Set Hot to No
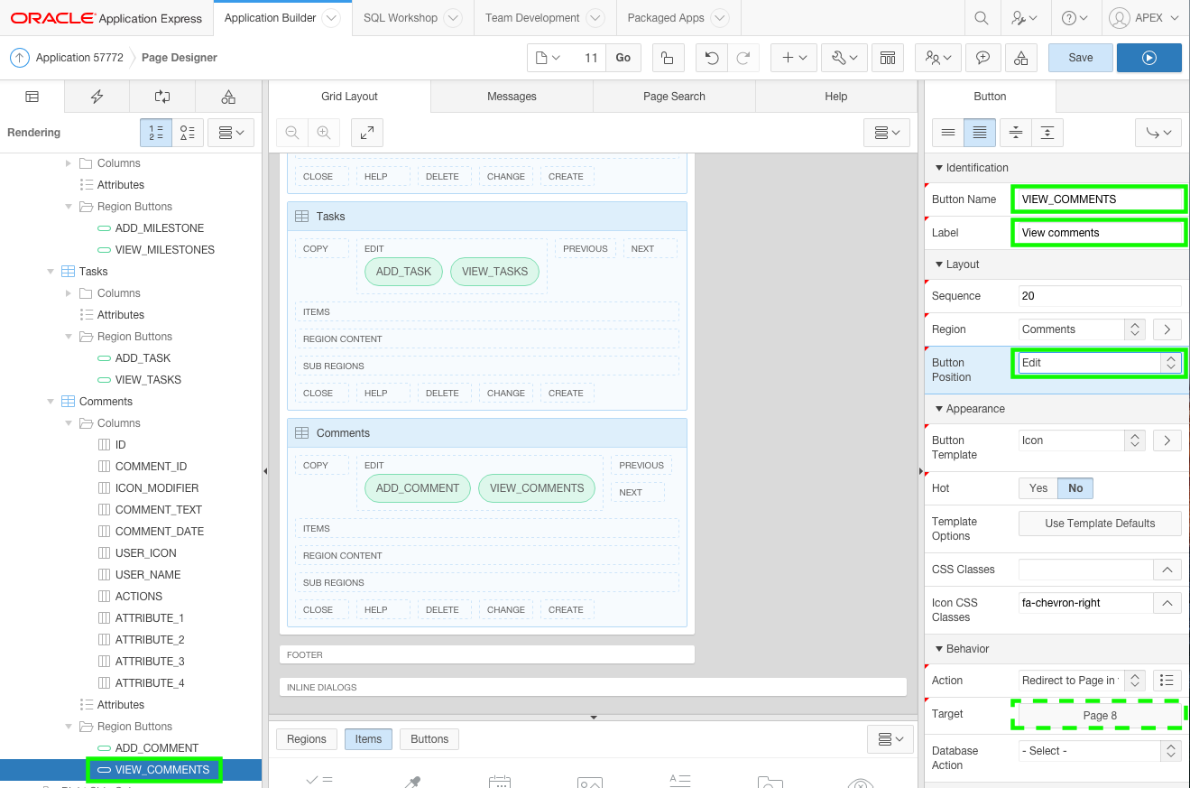1190x788 pixels. (1075, 488)
